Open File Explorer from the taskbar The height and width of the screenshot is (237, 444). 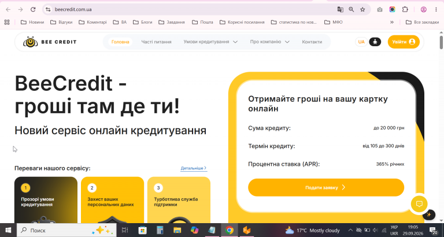177,230
